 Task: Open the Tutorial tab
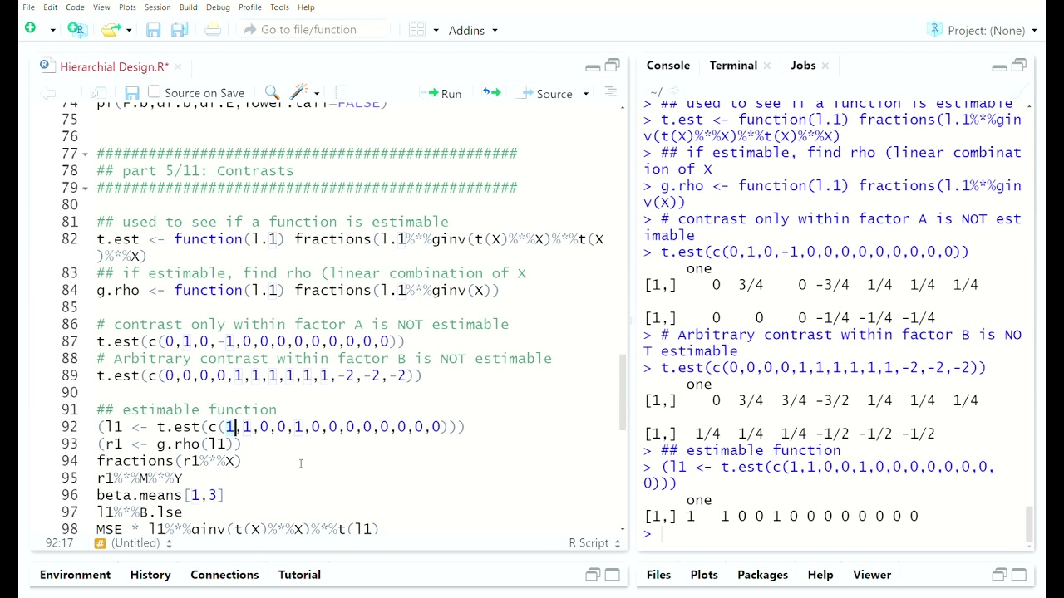pyautogui.click(x=299, y=575)
